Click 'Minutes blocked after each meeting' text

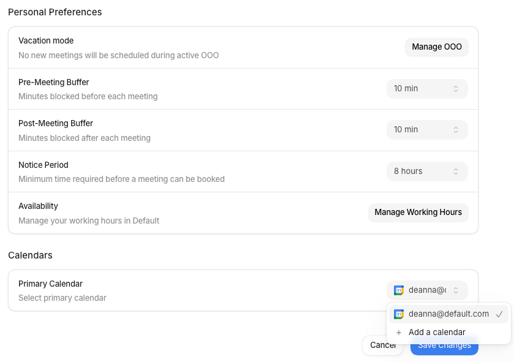coord(85,138)
